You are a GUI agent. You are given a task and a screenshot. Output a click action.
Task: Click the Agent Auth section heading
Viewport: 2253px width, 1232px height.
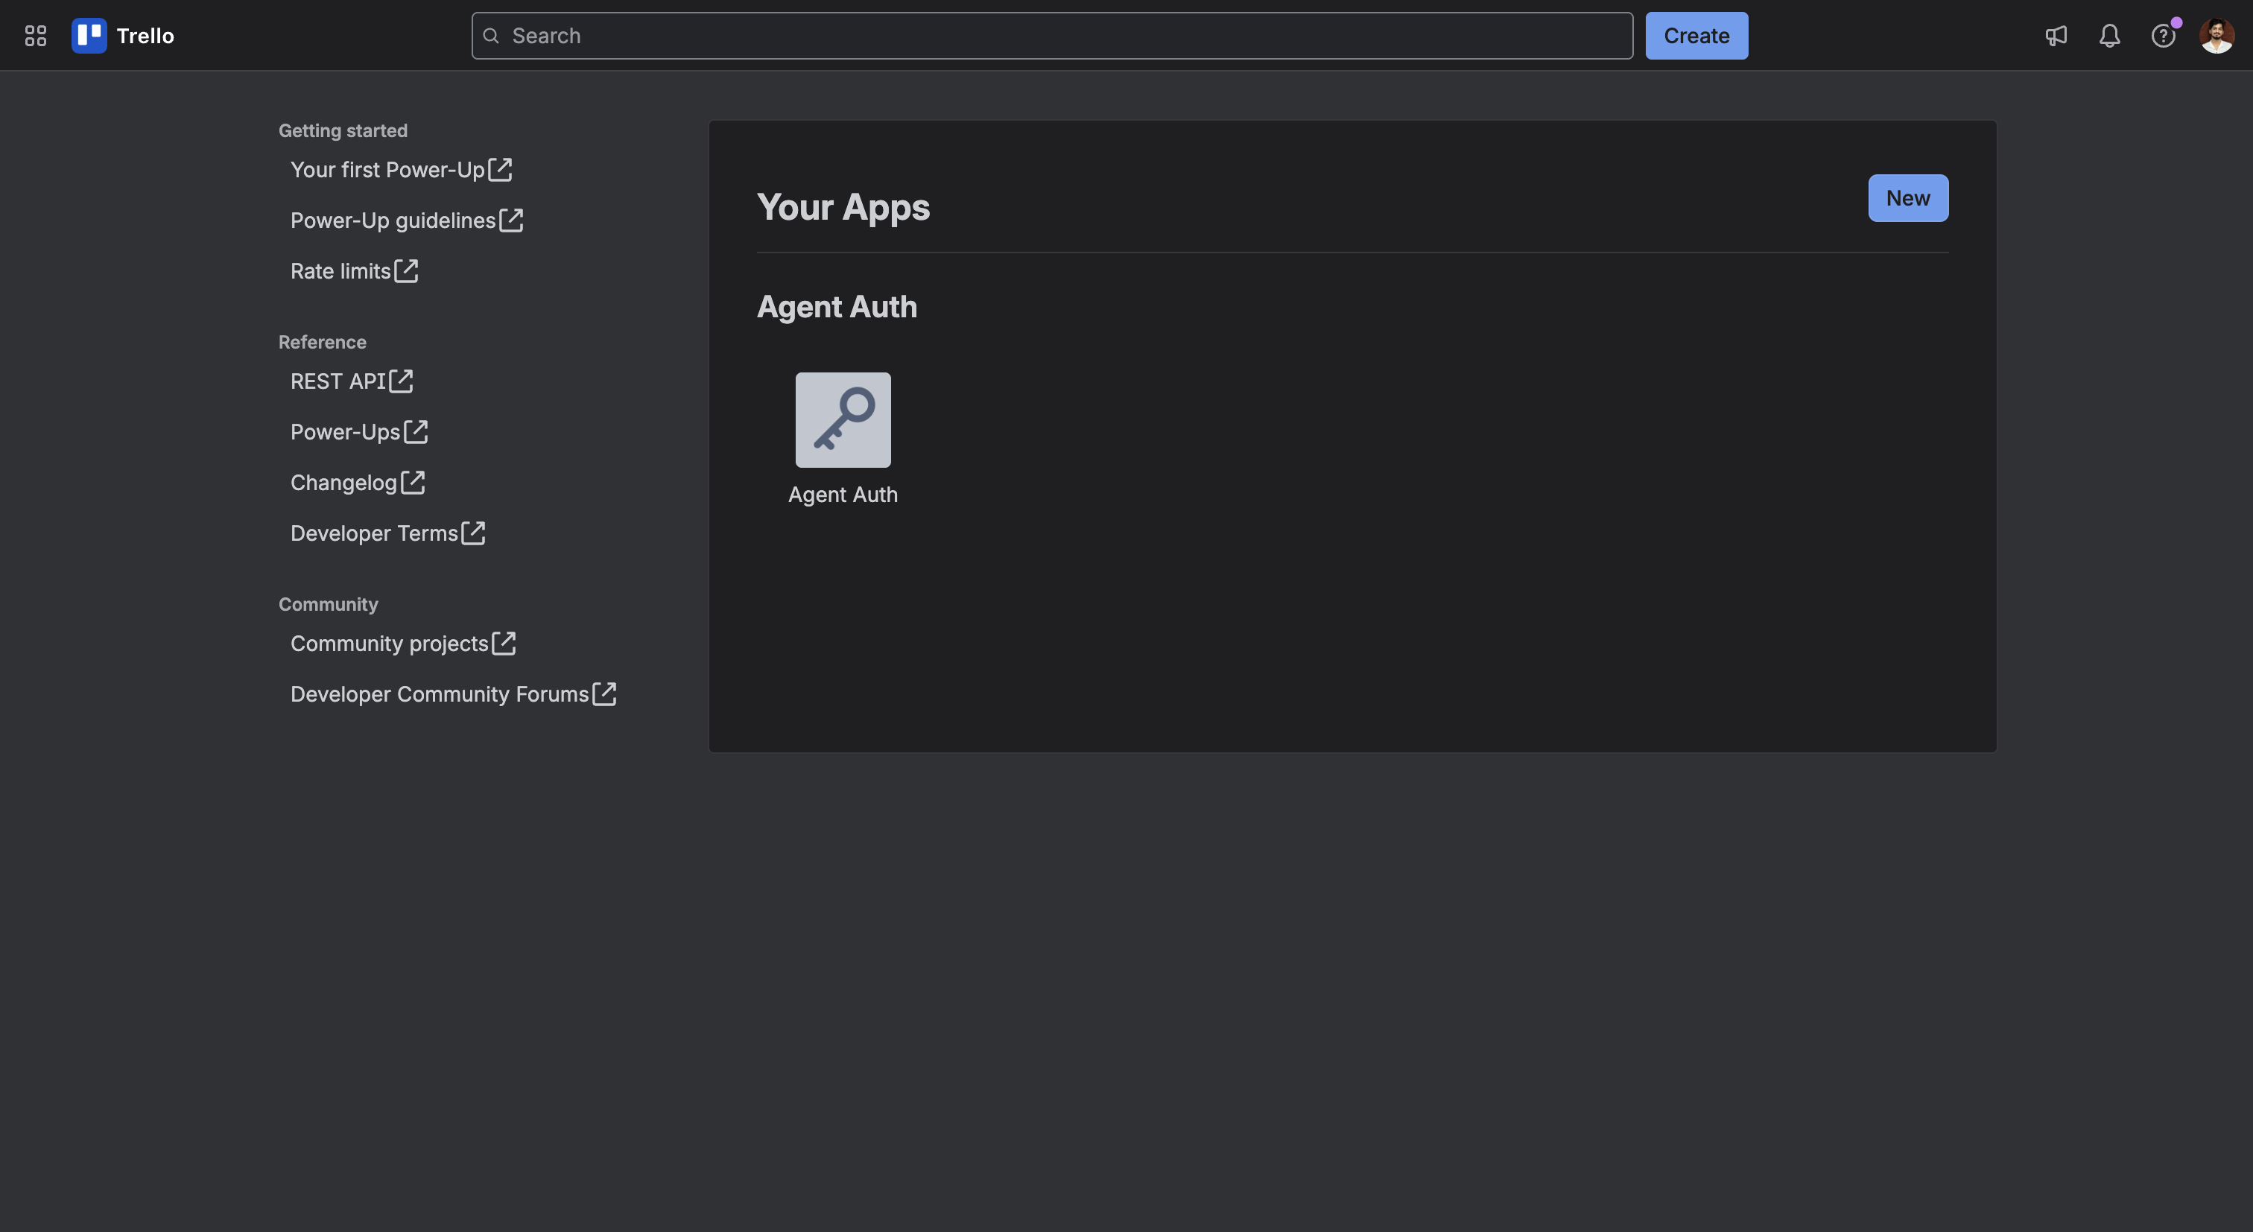(836, 307)
